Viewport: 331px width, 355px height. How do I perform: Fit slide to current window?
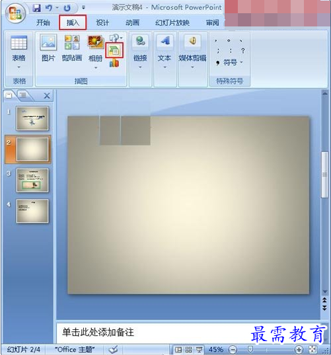click(313, 350)
